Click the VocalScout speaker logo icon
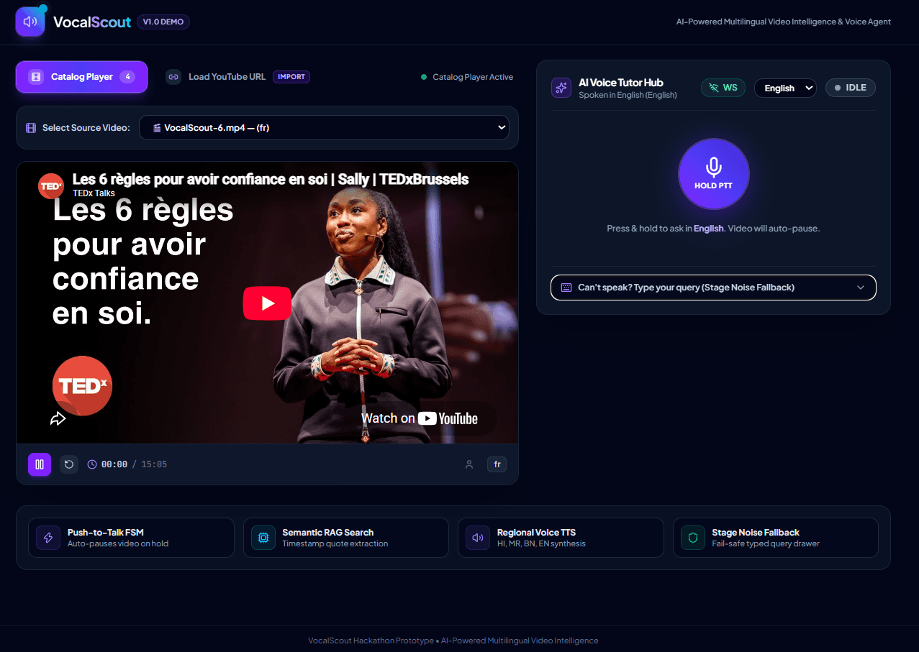Image resolution: width=919 pixels, height=652 pixels. coord(30,22)
